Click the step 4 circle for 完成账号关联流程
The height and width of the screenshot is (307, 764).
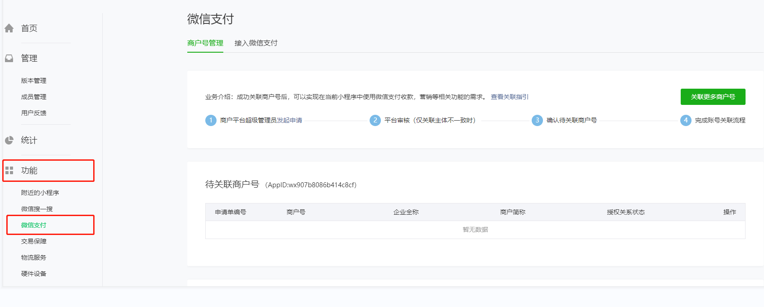point(686,120)
